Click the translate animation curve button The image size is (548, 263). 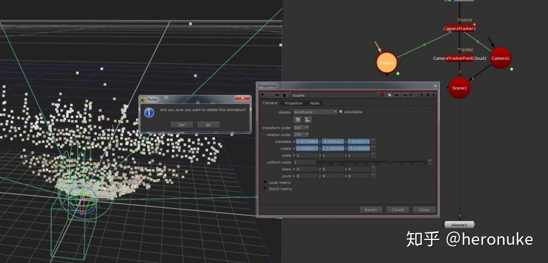pyautogui.click(x=374, y=141)
